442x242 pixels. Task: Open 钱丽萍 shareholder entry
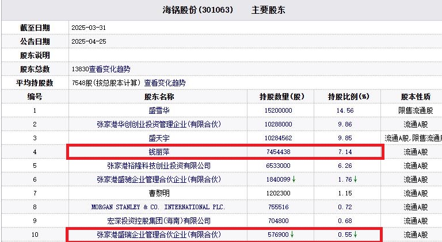point(159,152)
